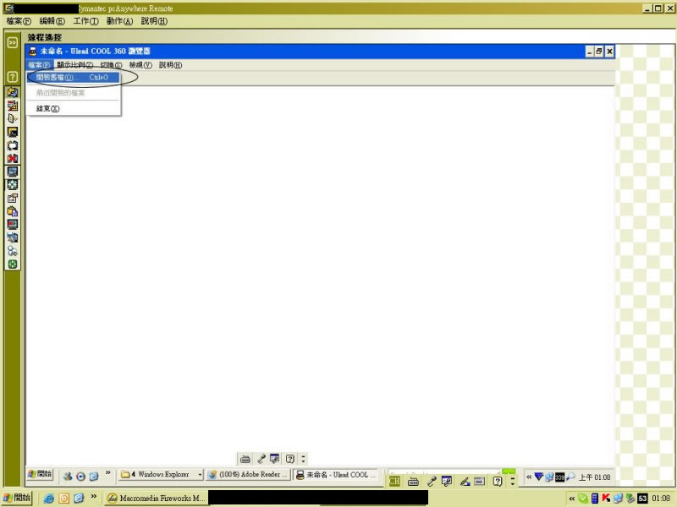Click the remote media player quick launch icon

[x=80, y=477]
